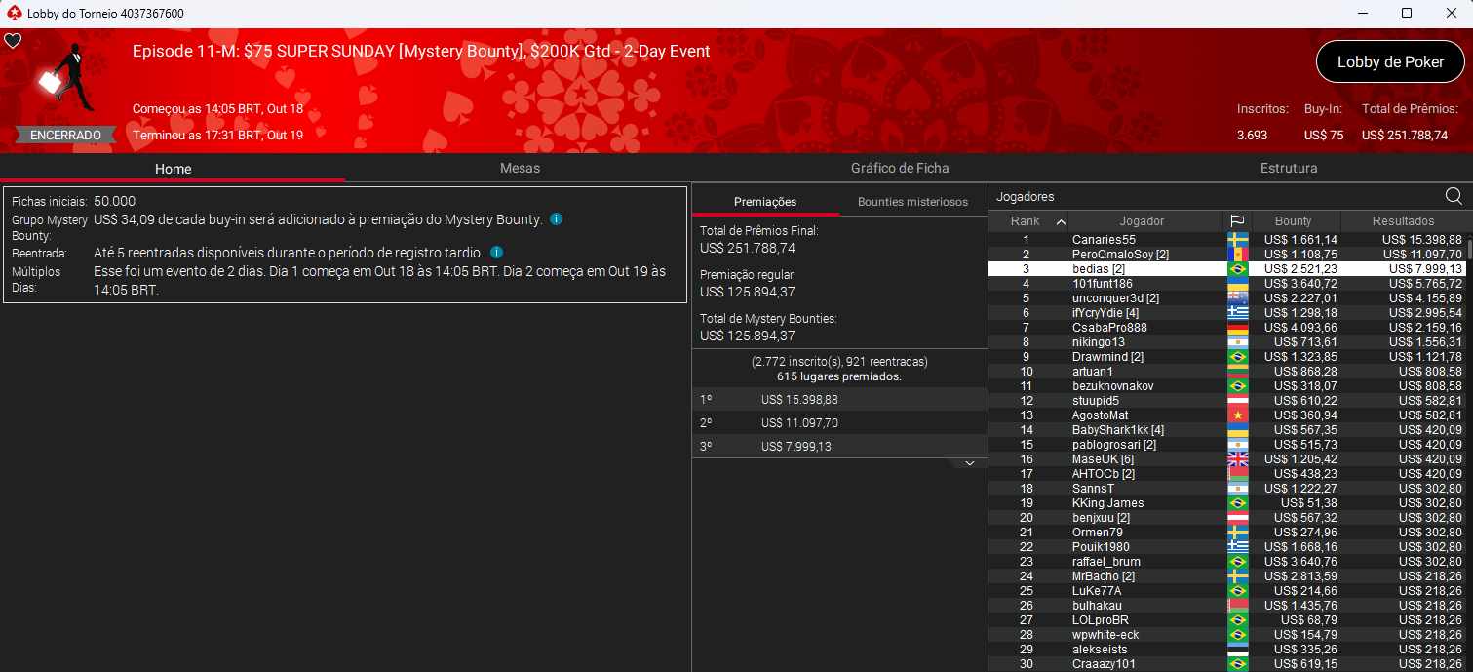Select player unconquer3d [2] row
The image size is (1473, 672).
pos(1228,298)
